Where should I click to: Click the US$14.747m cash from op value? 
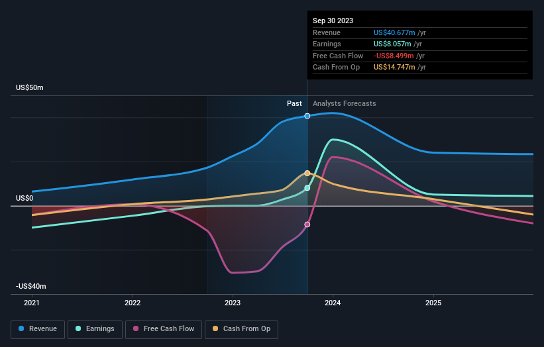click(394, 68)
